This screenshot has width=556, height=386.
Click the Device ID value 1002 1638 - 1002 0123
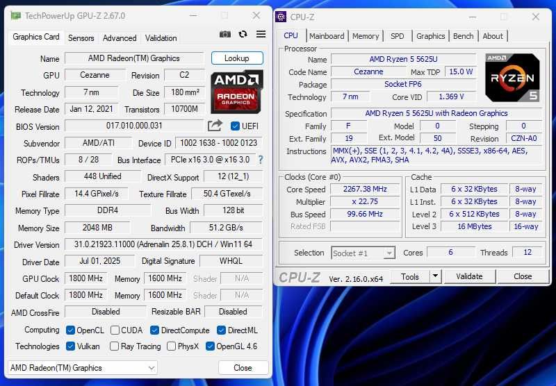tap(218, 143)
